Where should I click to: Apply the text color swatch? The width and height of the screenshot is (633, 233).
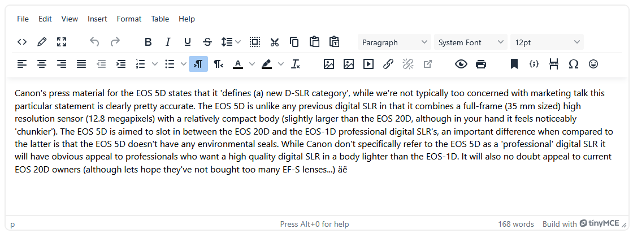[238, 64]
